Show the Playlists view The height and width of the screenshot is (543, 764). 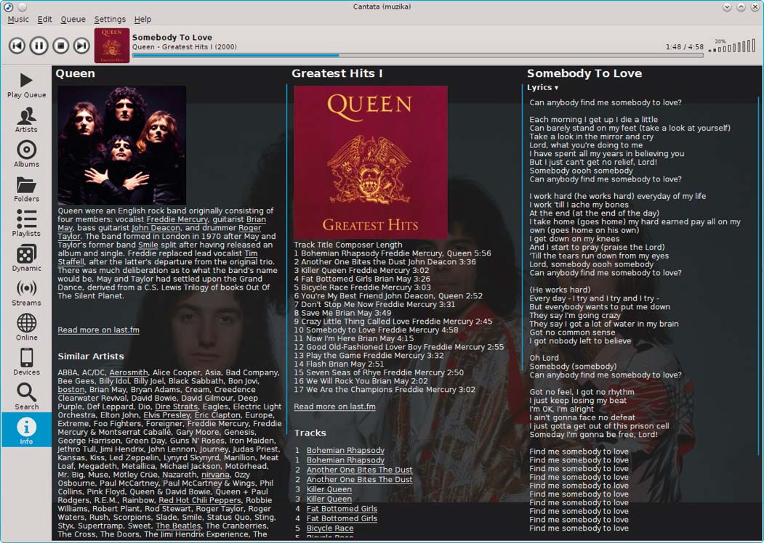(26, 224)
